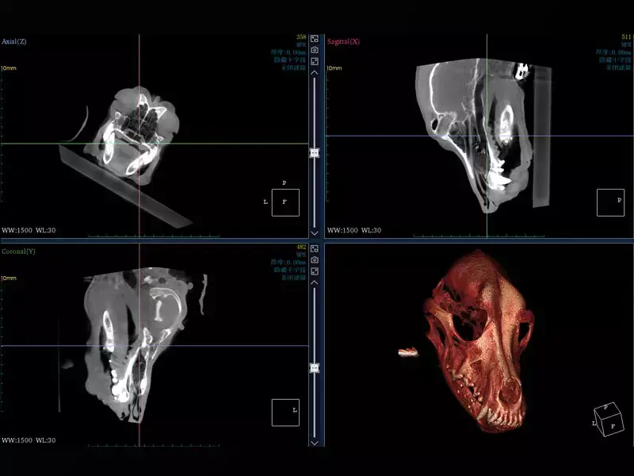
Task: Click the down chevron below axial slice slider
Action: click(315, 232)
